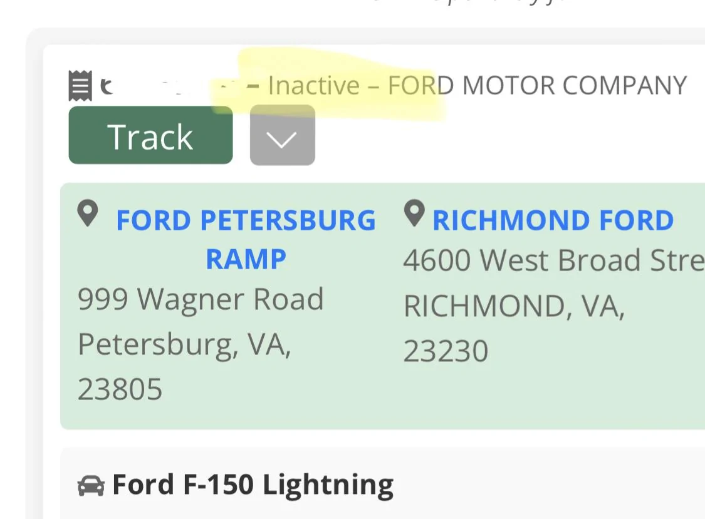Click the RICHMOND, VA city line
The height and width of the screenshot is (519, 705).
coord(514,306)
